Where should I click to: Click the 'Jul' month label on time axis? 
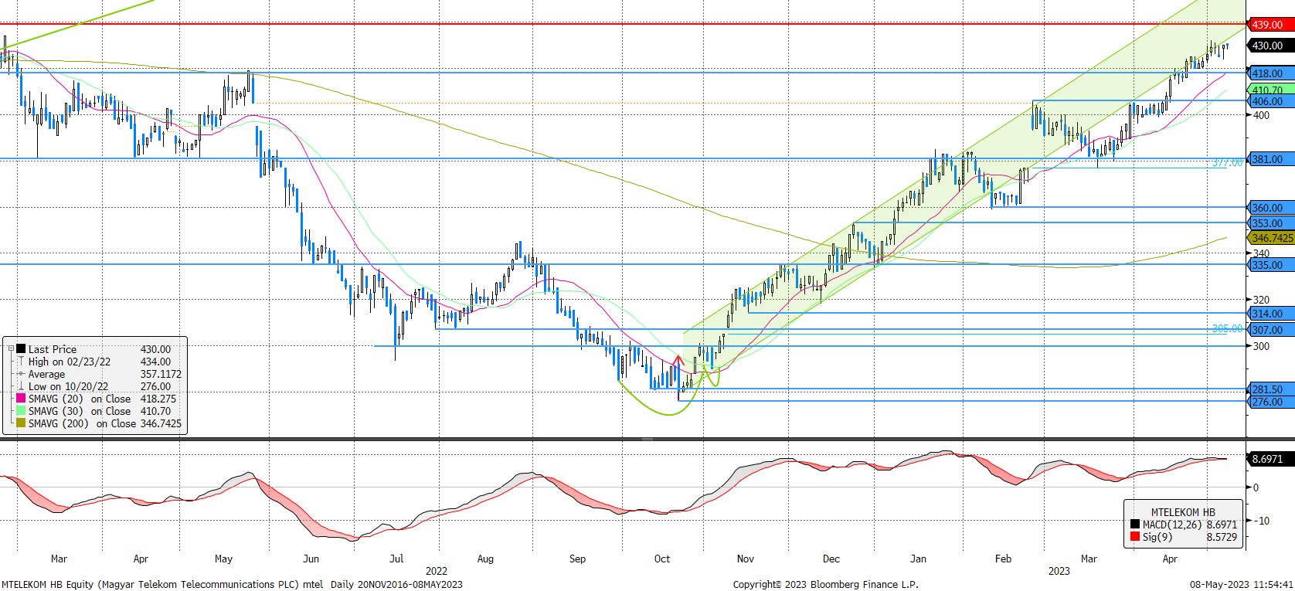point(396,559)
